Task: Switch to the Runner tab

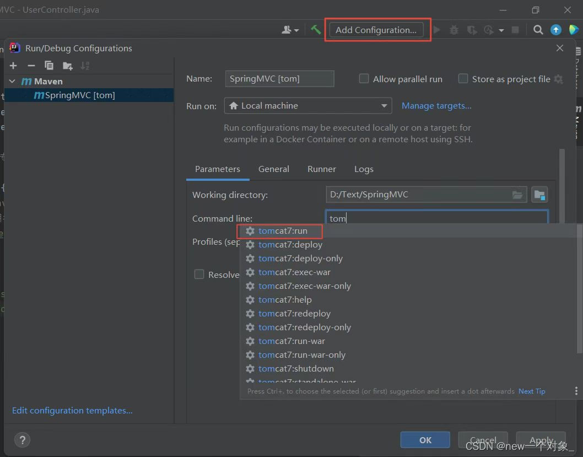Action: 322,169
